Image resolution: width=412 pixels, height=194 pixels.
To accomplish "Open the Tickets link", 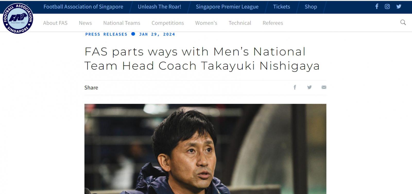I will click(x=281, y=7).
